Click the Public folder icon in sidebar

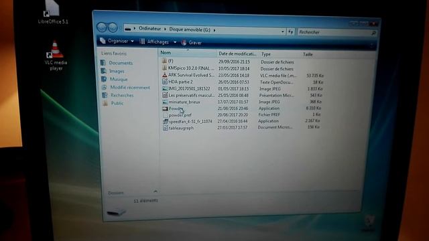(105, 103)
